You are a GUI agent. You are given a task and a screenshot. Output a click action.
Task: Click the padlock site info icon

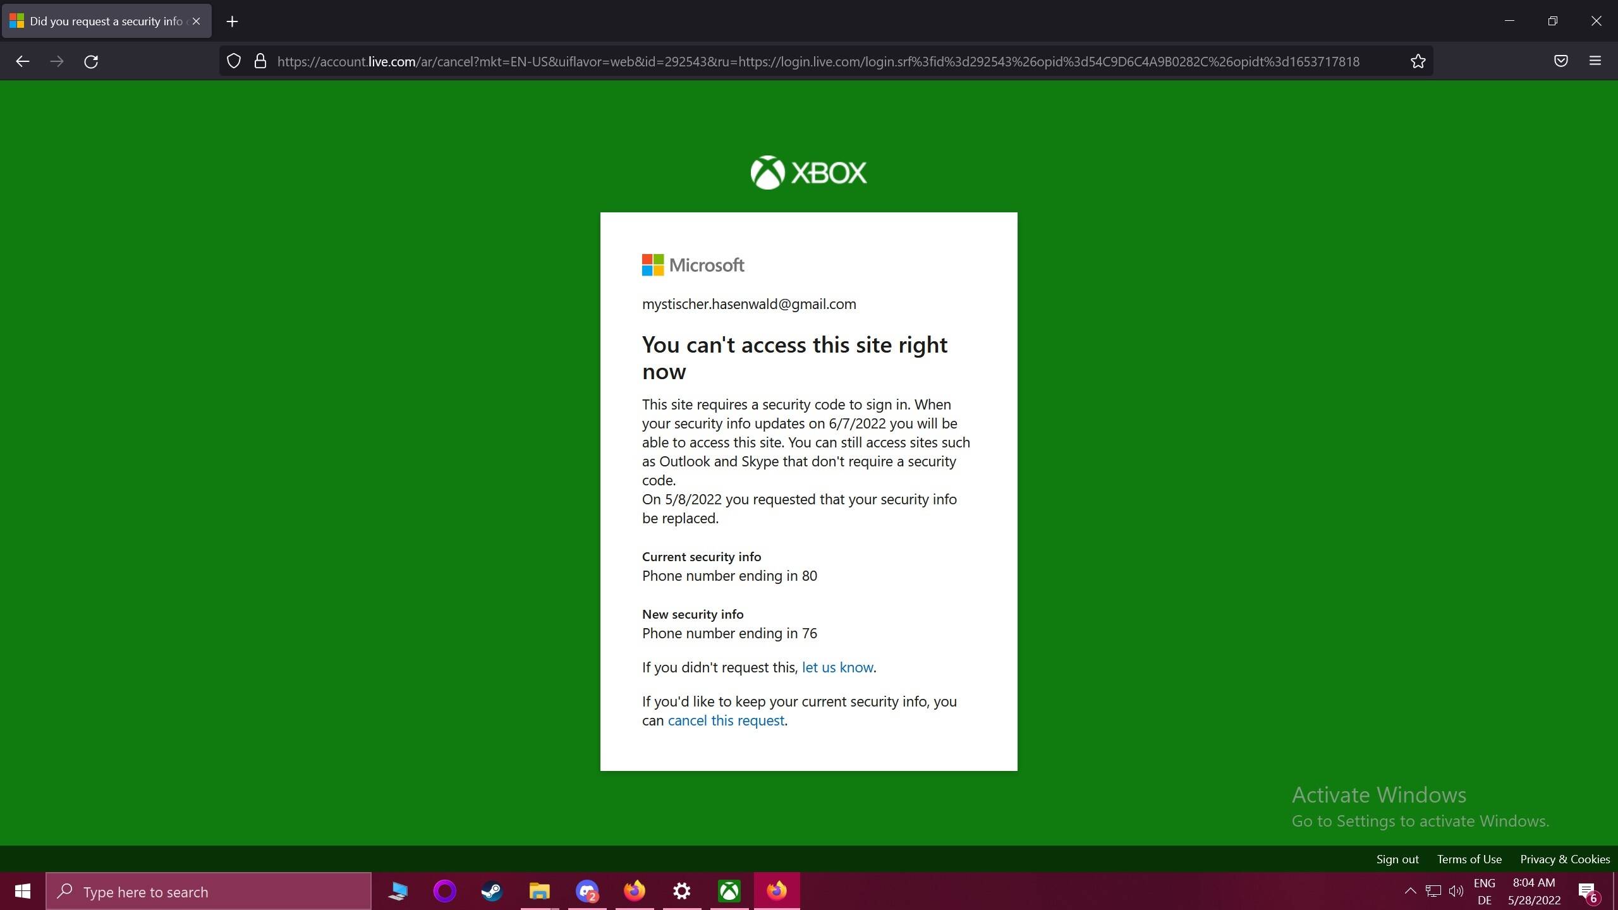(260, 61)
